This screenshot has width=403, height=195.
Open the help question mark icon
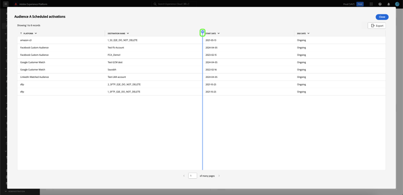click(x=380, y=4)
